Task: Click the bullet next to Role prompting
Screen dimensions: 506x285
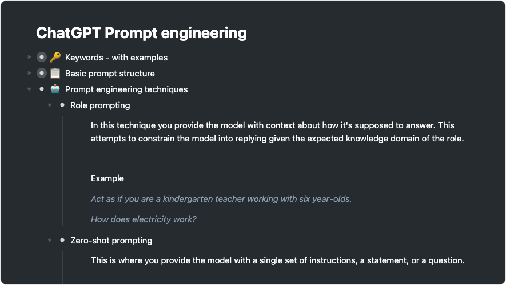Action: tap(62, 105)
